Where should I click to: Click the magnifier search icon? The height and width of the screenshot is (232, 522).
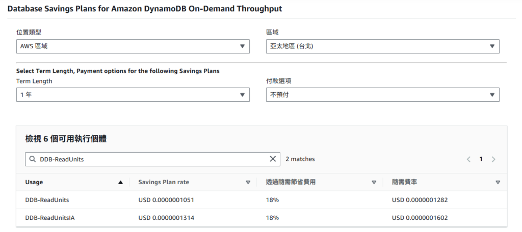pyautogui.click(x=33, y=159)
